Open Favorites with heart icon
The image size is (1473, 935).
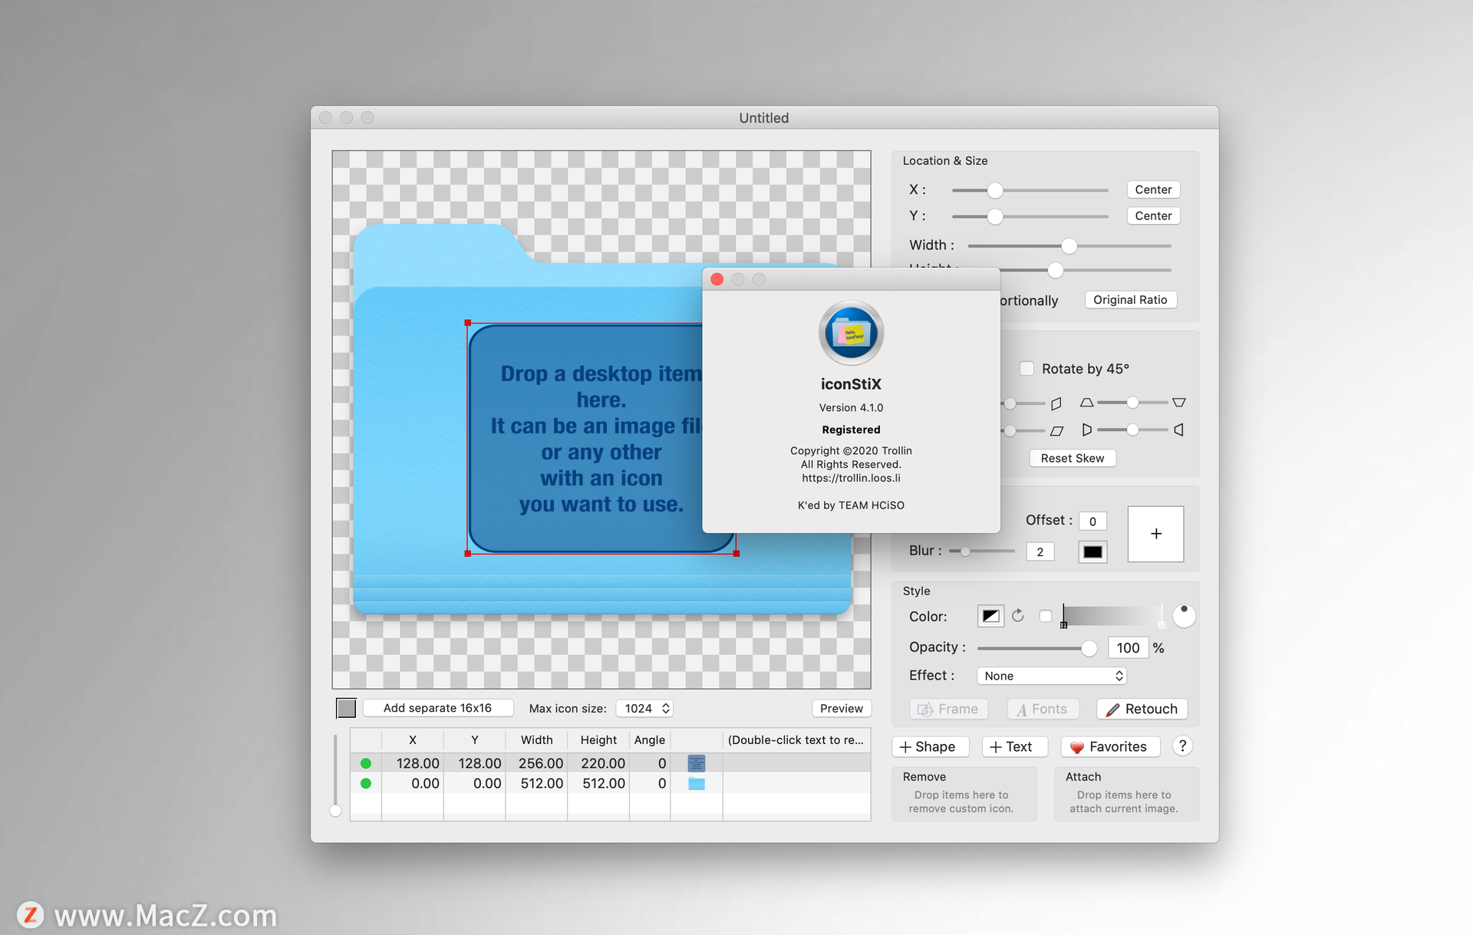[x=1109, y=746]
